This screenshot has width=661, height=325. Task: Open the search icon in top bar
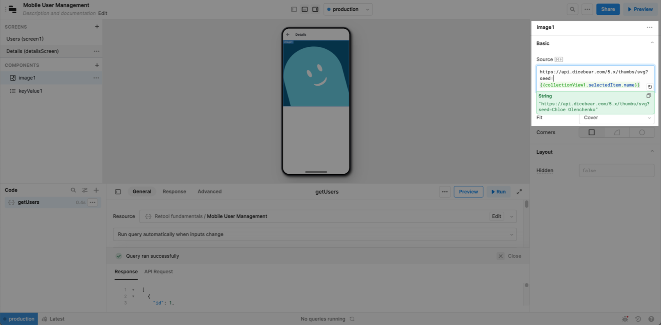(x=572, y=9)
